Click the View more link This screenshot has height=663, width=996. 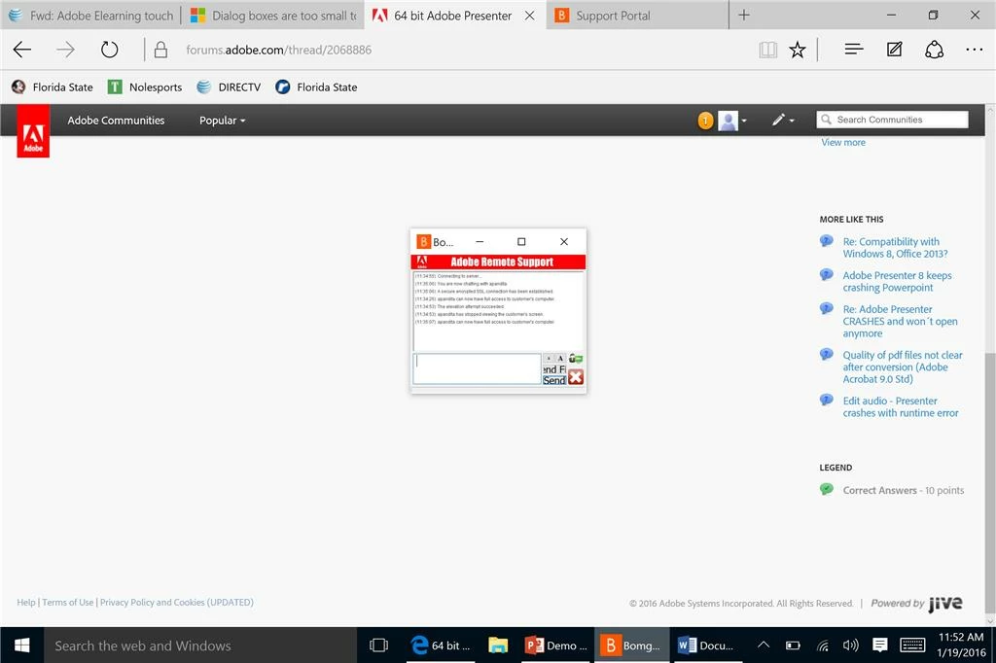[843, 142]
